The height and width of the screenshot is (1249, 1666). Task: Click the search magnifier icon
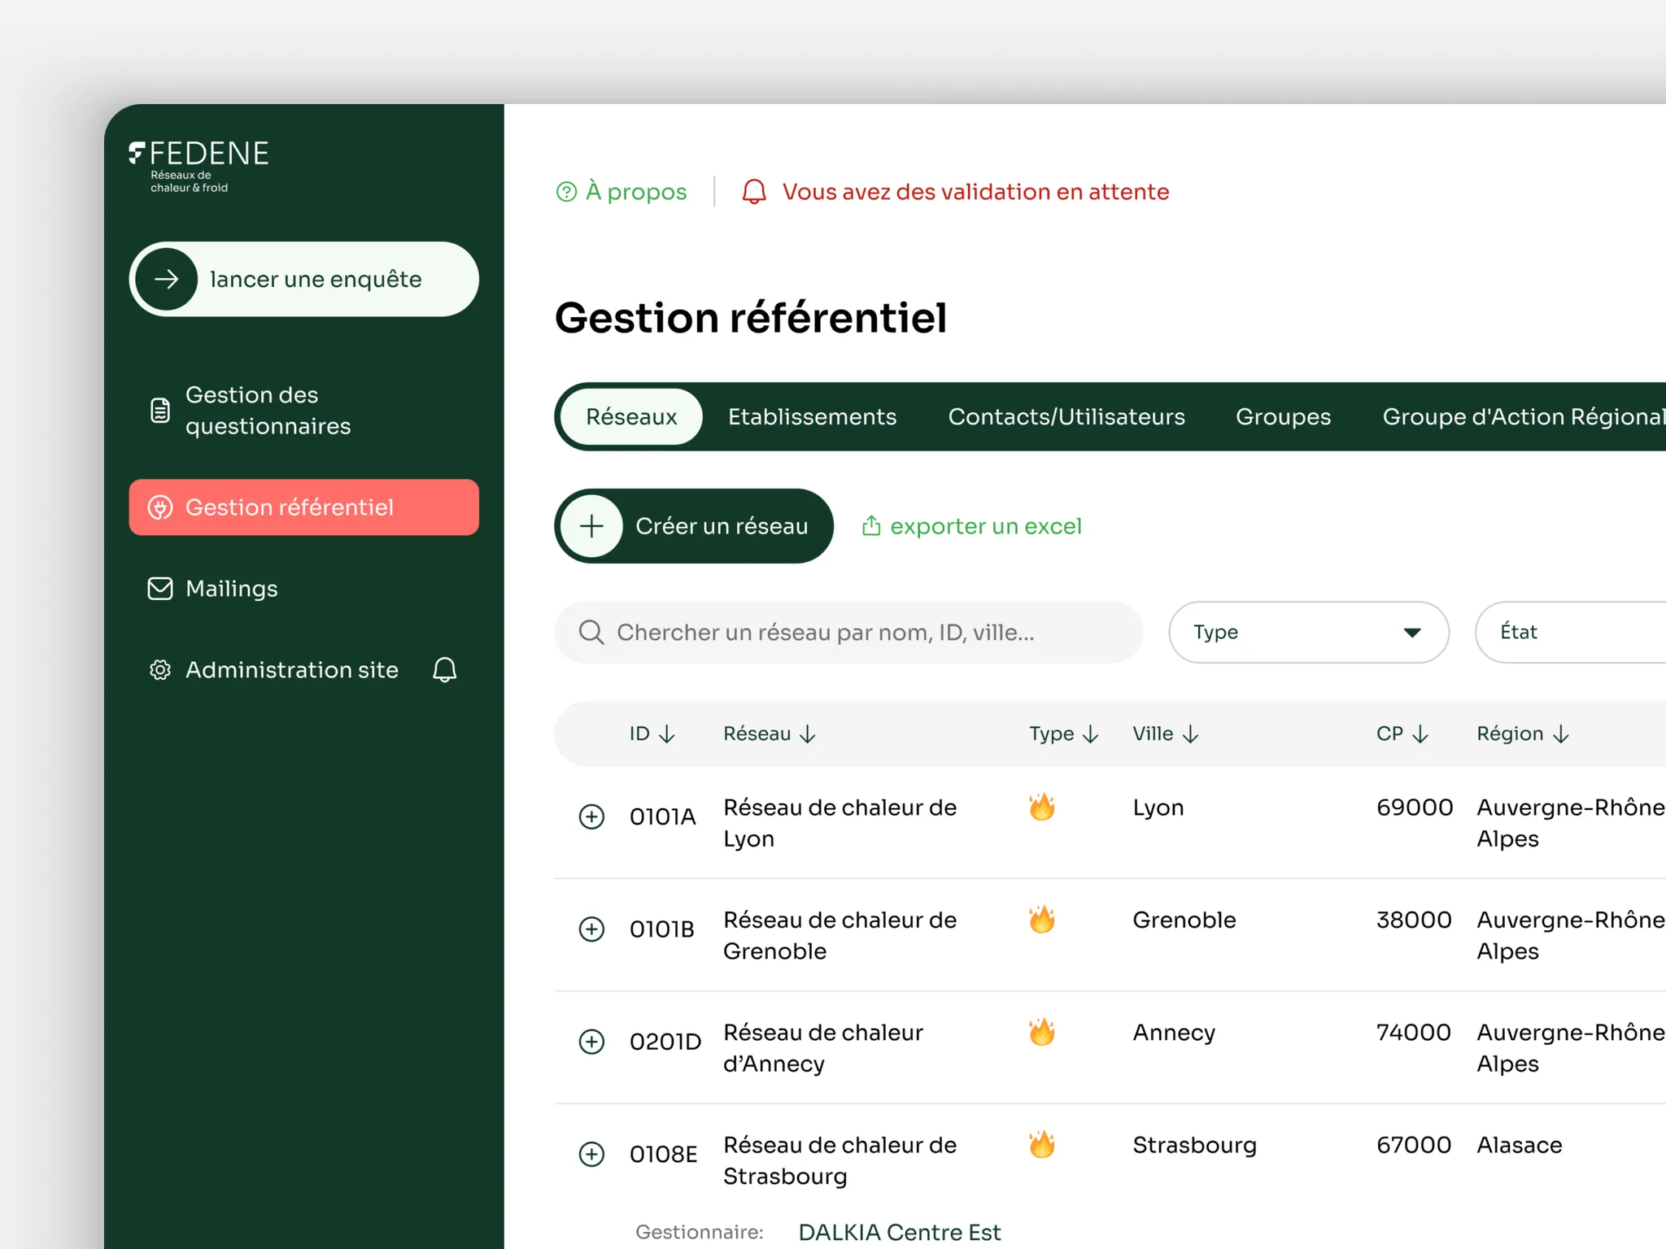pyautogui.click(x=591, y=632)
